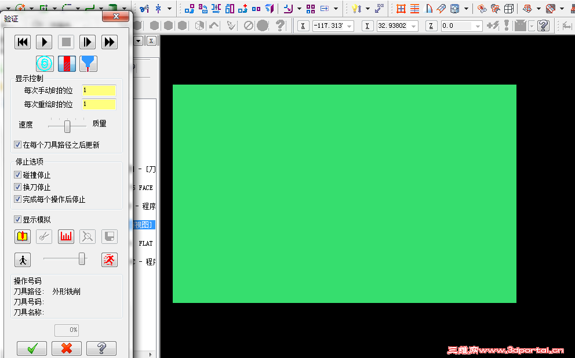Click the slow walking man speed icon
The image size is (575, 358).
tap(23, 260)
